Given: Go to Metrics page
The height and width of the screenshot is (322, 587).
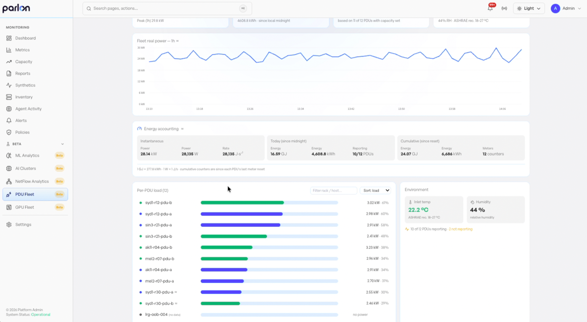Looking at the screenshot, I should coord(22,50).
